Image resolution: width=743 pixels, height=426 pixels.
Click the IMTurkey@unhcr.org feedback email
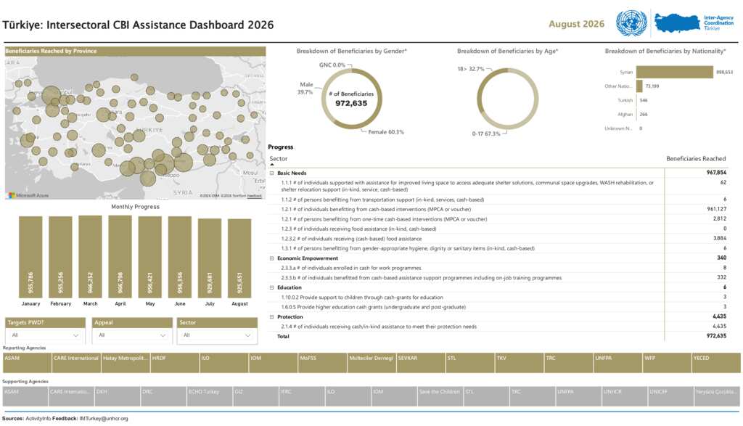pyautogui.click(x=103, y=419)
